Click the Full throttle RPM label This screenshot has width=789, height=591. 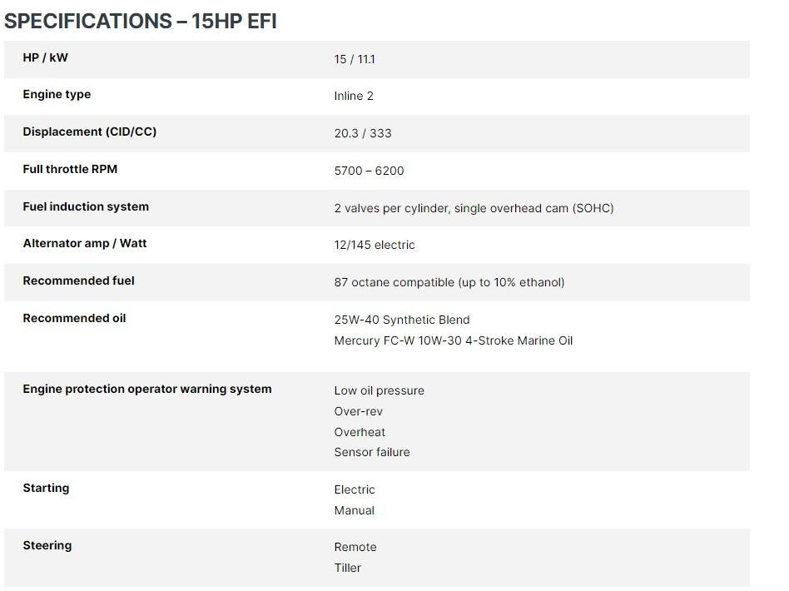click(70, 169)
